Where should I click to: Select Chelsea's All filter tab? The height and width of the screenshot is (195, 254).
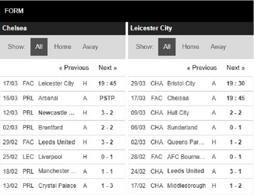39,47
